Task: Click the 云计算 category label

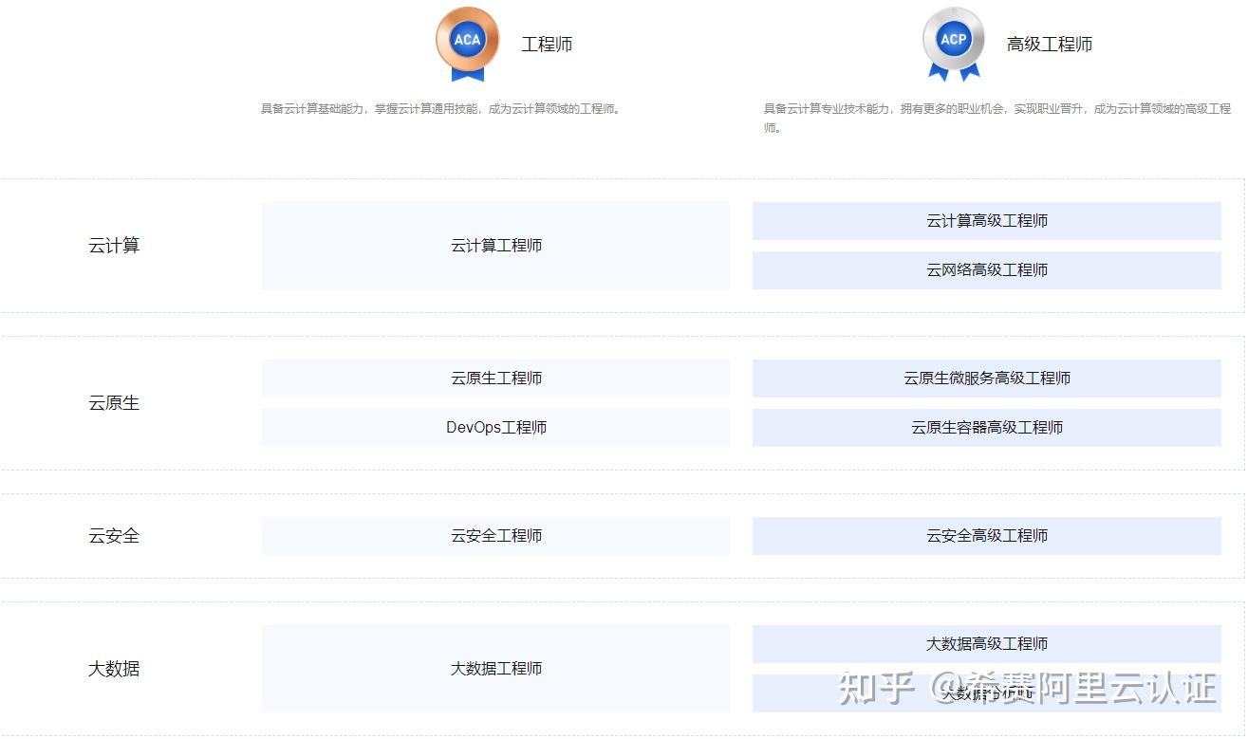Action: (113, 245)
